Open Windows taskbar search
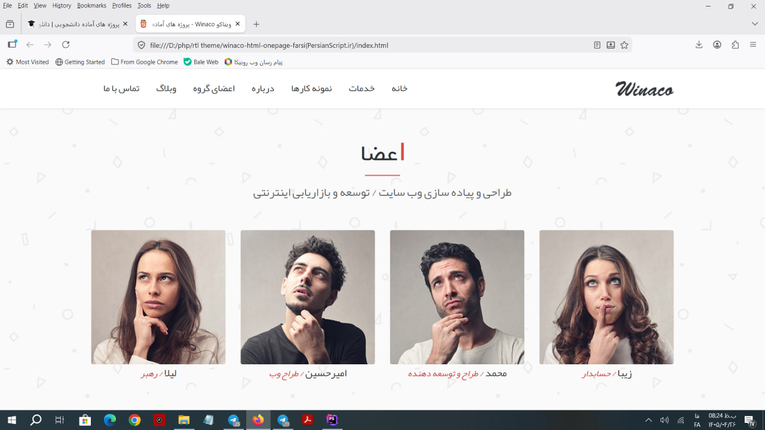 (x=36, y=420)
